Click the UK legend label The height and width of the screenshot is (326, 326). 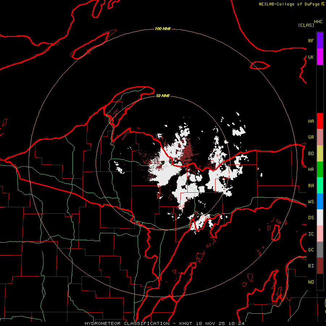[311, 57]
